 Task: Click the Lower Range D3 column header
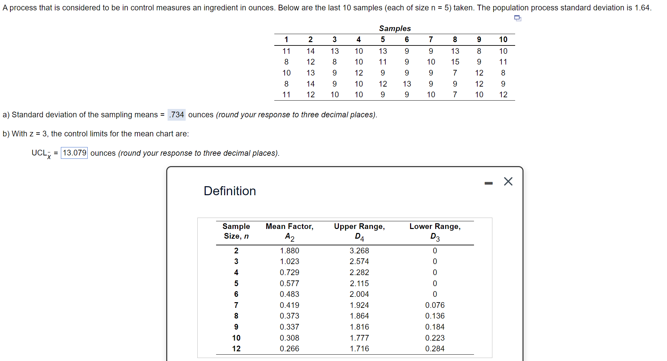(x=435, y=232)
